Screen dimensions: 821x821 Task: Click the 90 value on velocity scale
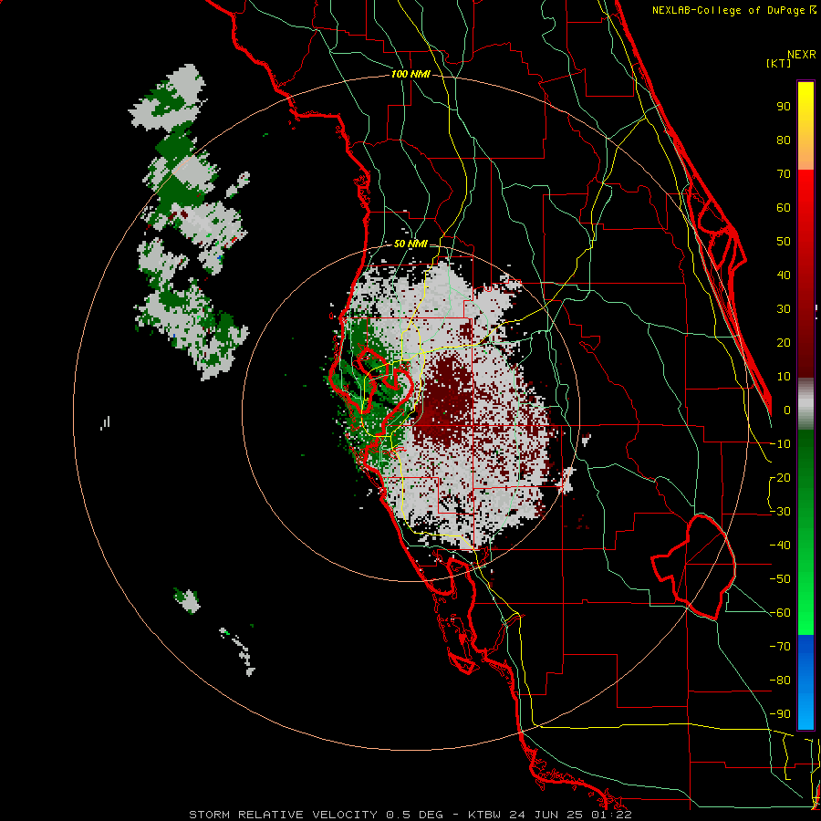click(x=784, y=107)
